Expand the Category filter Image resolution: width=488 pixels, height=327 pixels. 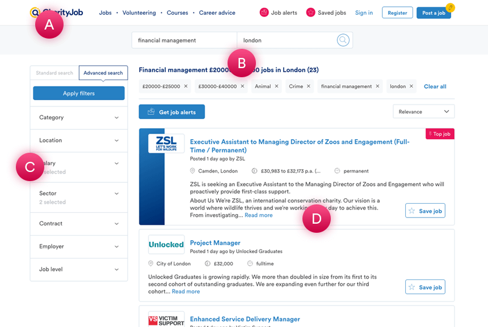79,118
